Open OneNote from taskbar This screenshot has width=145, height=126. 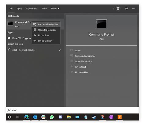click(111, 117)
